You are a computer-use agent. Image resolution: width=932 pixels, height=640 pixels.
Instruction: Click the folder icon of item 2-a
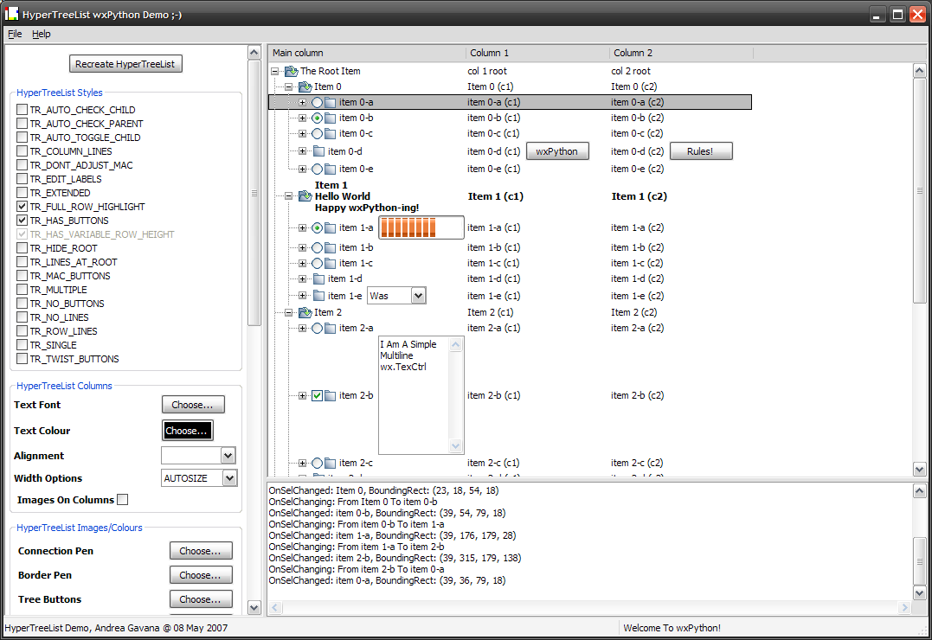[331, 328]
